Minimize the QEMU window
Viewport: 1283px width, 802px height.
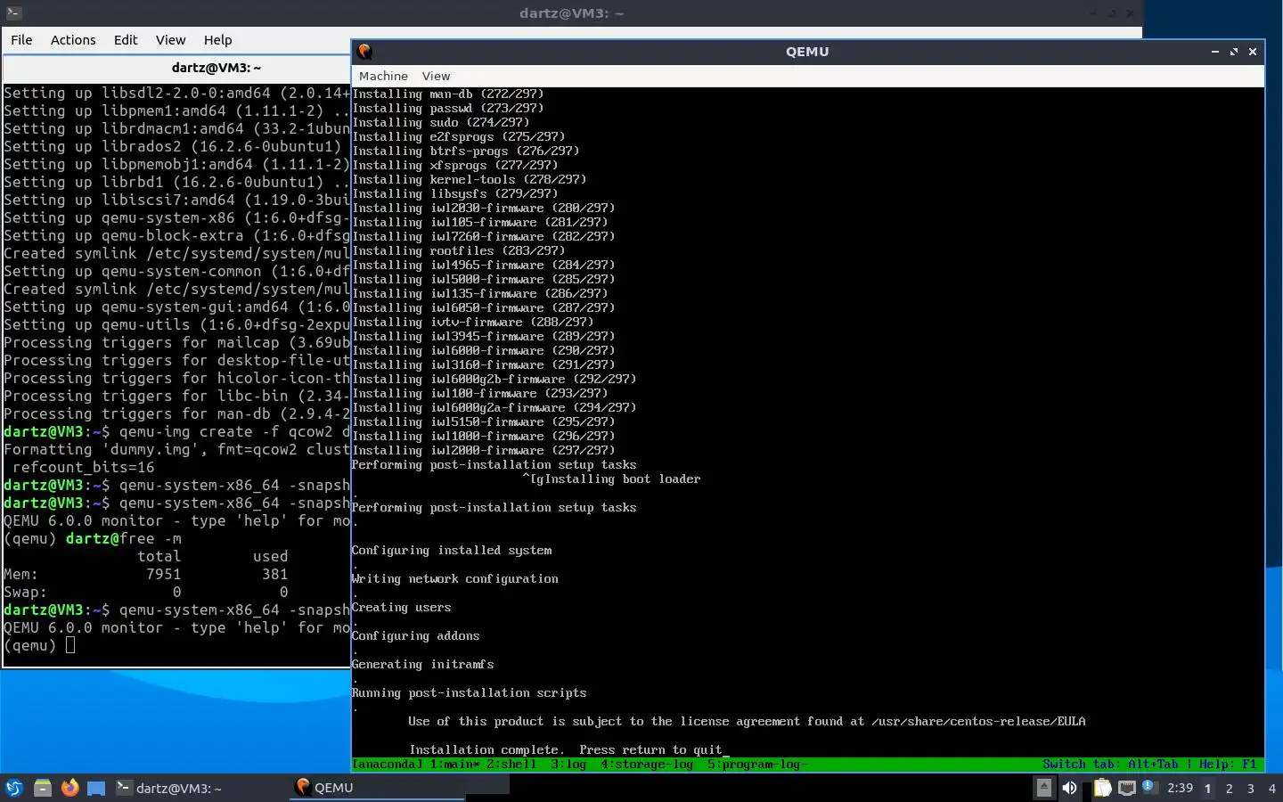click(1214, 52)
